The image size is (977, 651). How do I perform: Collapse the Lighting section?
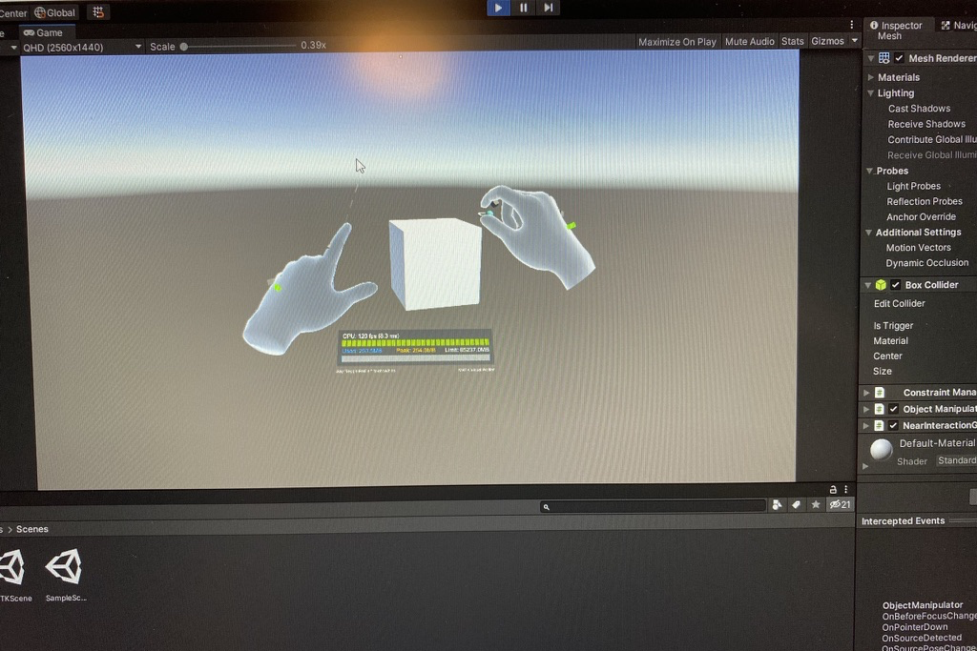(x=870, y=93)
